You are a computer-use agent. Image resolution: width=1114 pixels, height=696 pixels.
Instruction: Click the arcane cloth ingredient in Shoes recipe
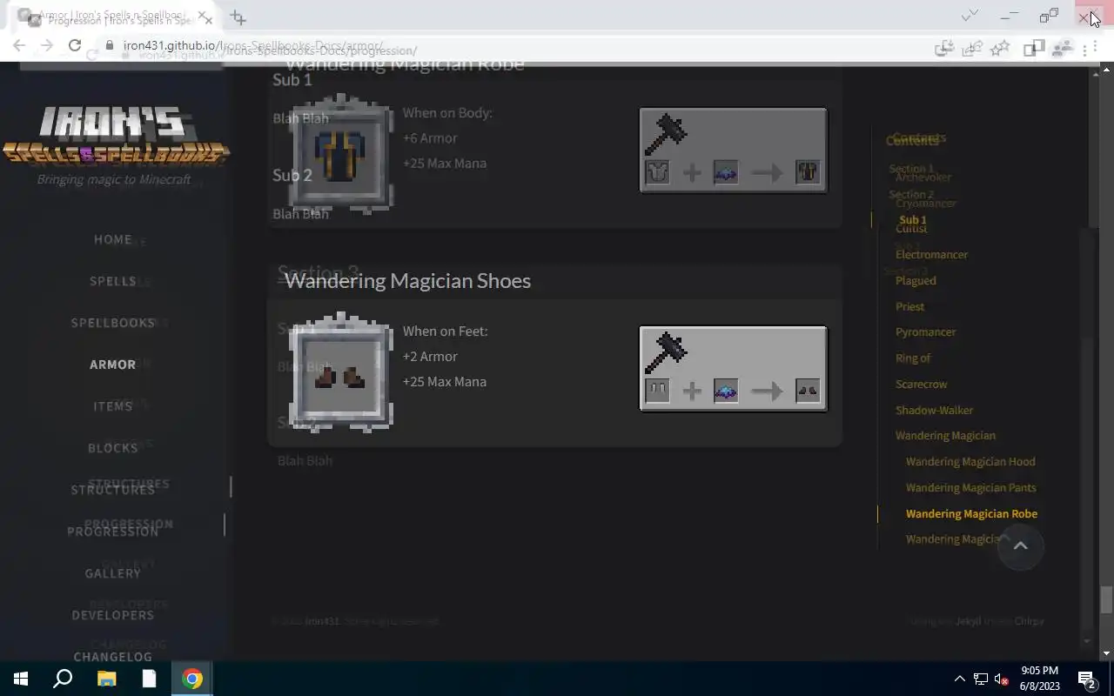(x=726, y=391)
